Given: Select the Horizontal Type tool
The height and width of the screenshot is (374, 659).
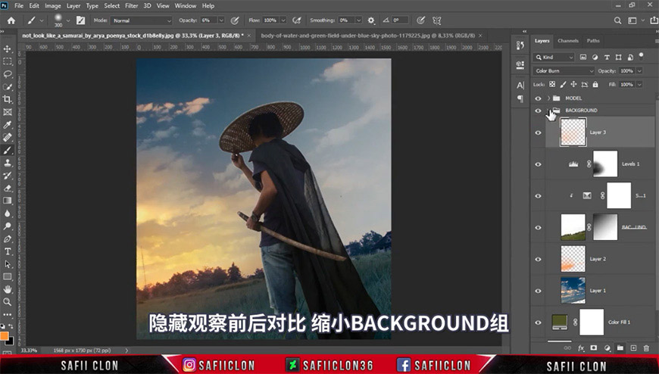Looking at the screenshot, I should coord(8,251).
